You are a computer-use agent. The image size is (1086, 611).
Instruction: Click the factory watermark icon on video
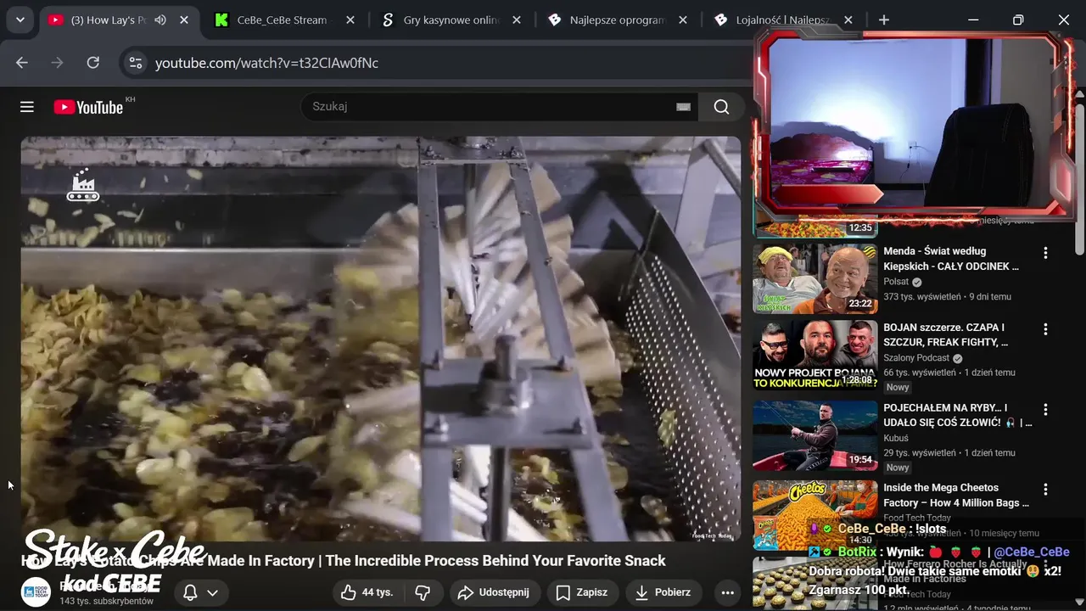pos(83,184)
